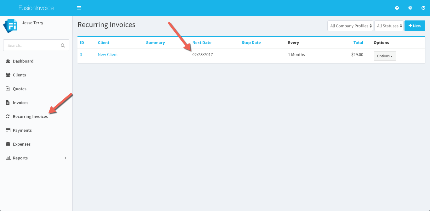
Task: Open the All Company Profiles dropdown
Action: 350,26
